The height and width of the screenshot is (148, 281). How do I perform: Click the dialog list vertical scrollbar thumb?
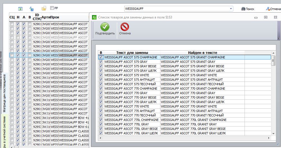273,61
